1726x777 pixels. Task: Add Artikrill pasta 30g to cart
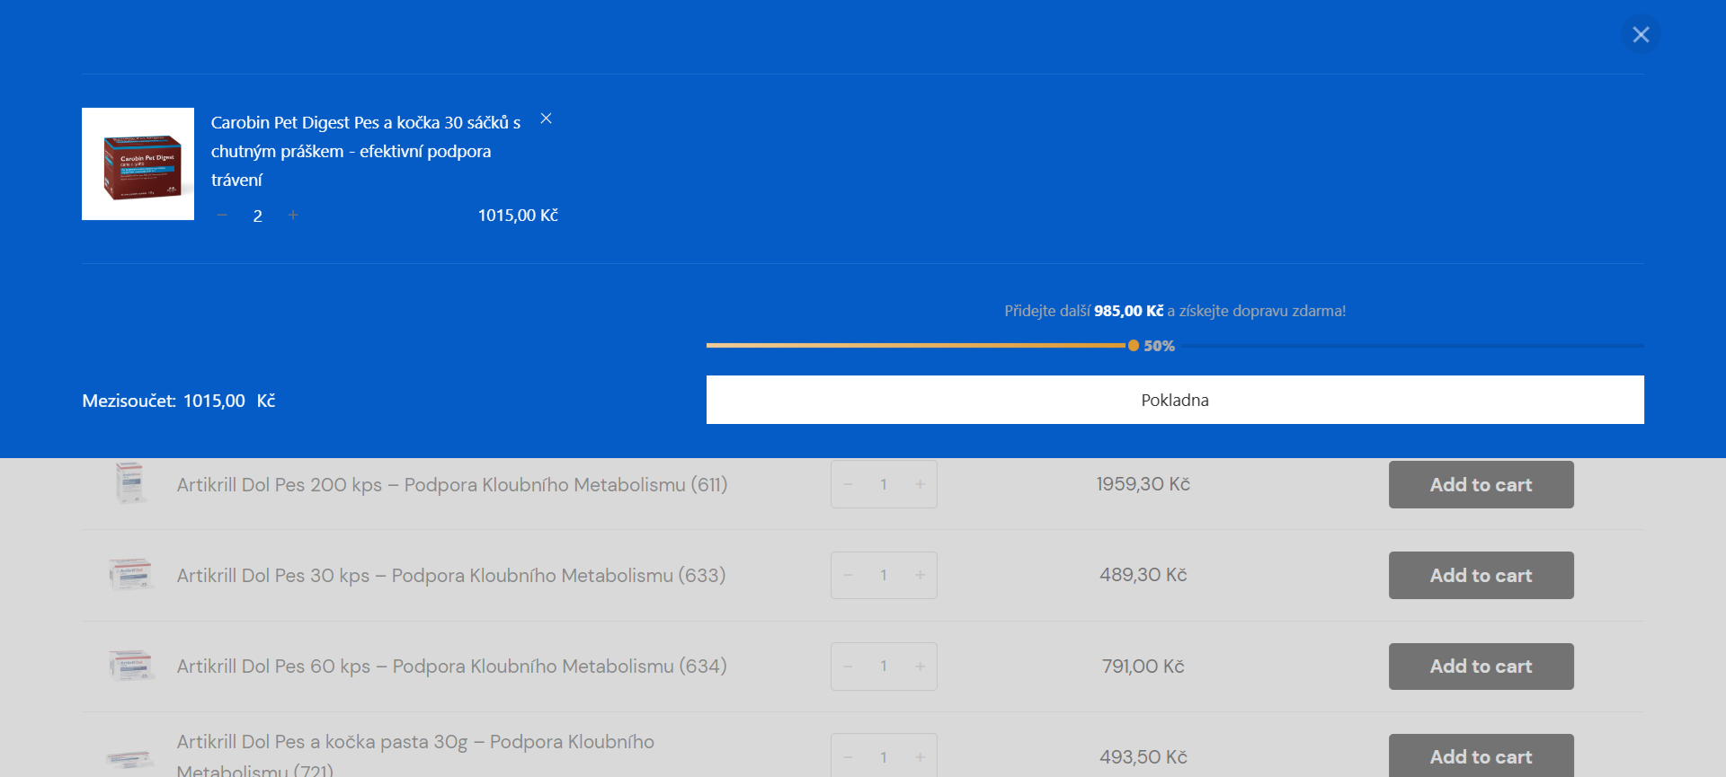[1481, 756]
